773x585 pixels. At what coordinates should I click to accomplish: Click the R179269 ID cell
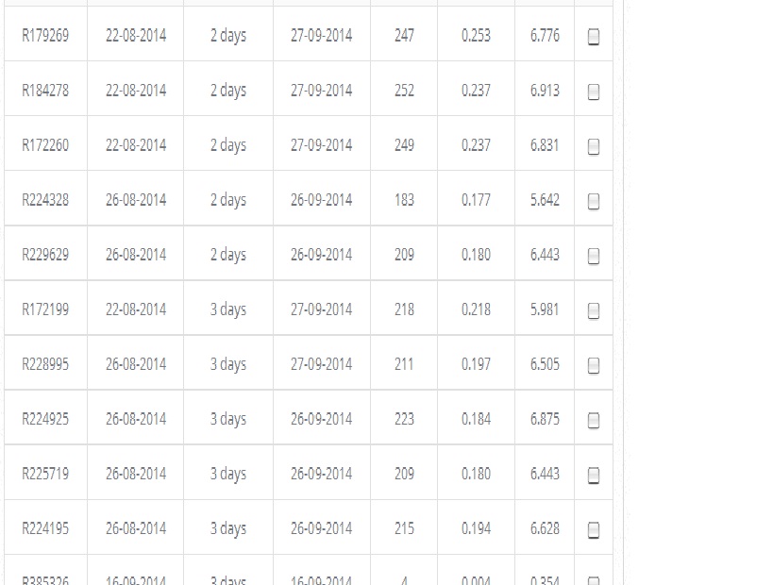coord(45,36)
